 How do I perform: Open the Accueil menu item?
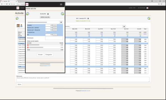pyautogui.click(x=22, y=8)
